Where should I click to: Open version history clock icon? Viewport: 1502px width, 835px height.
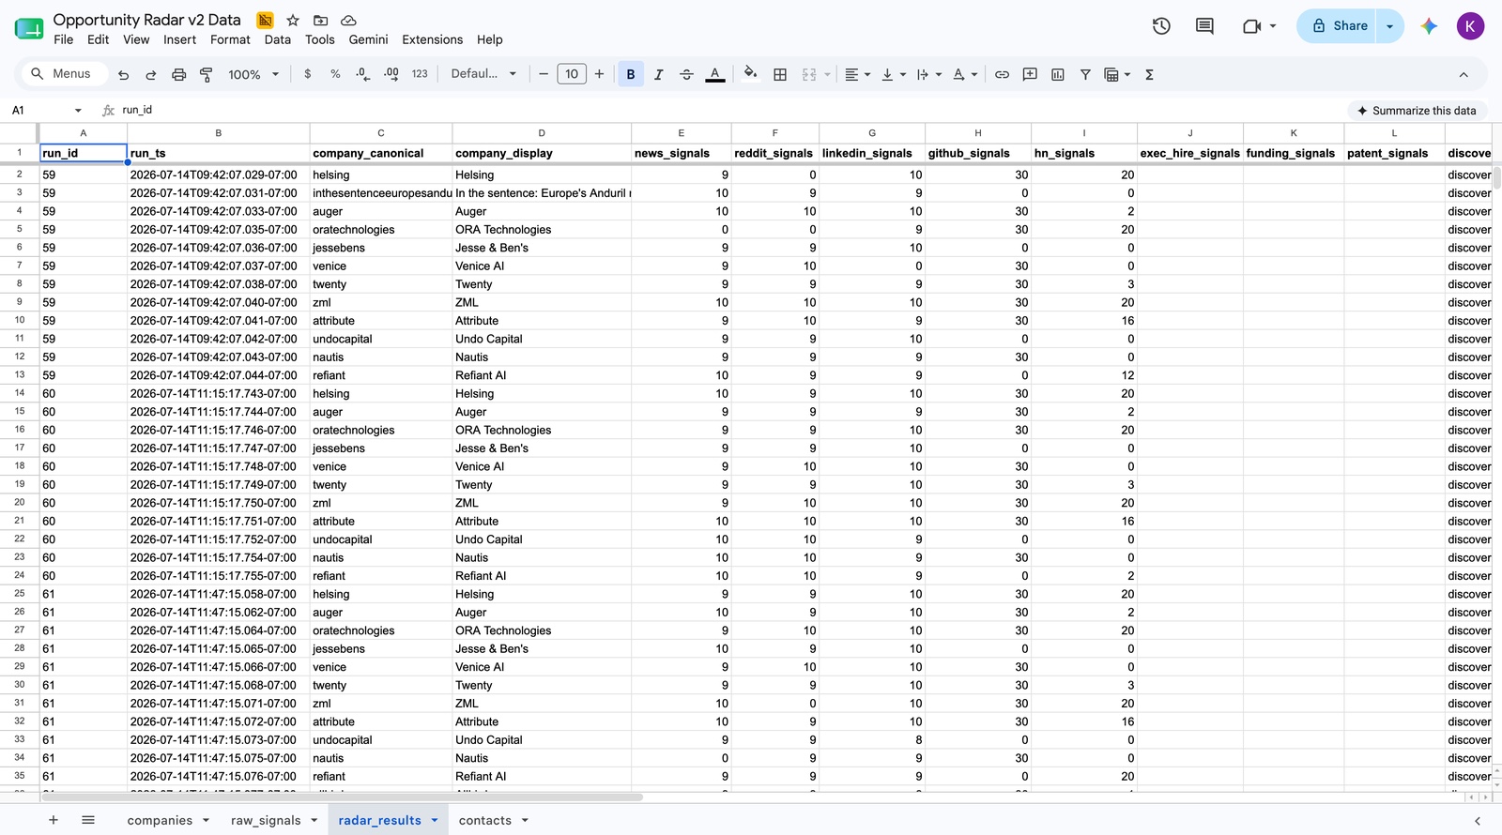[x=1161, y=26]
